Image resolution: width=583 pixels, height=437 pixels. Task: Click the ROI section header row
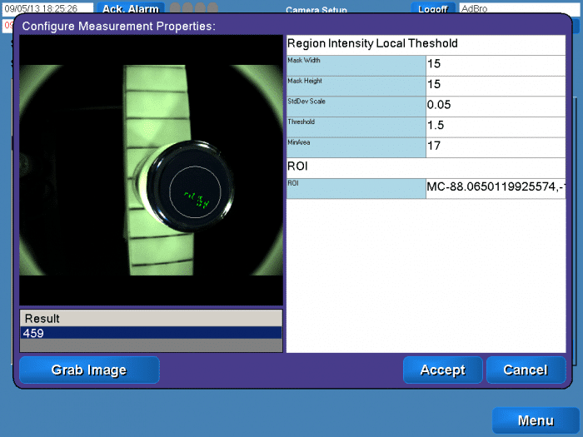click(426, 167)
